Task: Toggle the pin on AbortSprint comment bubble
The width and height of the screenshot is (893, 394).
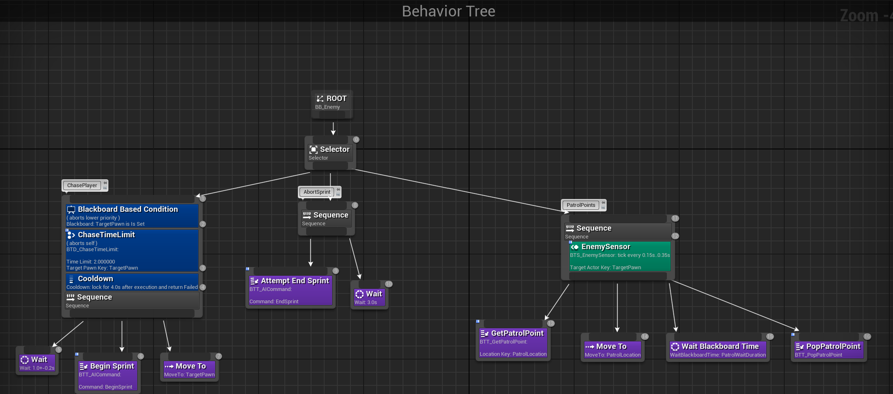Action: (x=338, y=190)
